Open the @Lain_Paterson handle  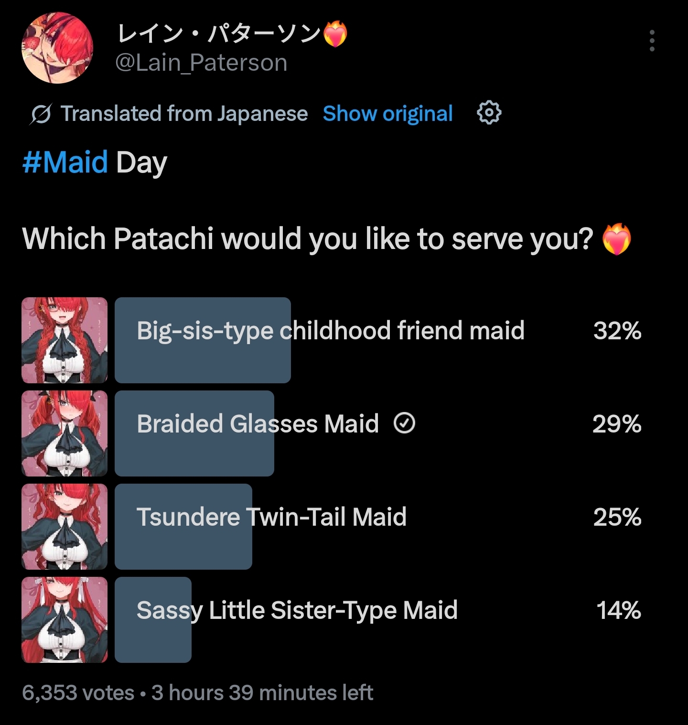pyautogui.click(x=201, y=63)
